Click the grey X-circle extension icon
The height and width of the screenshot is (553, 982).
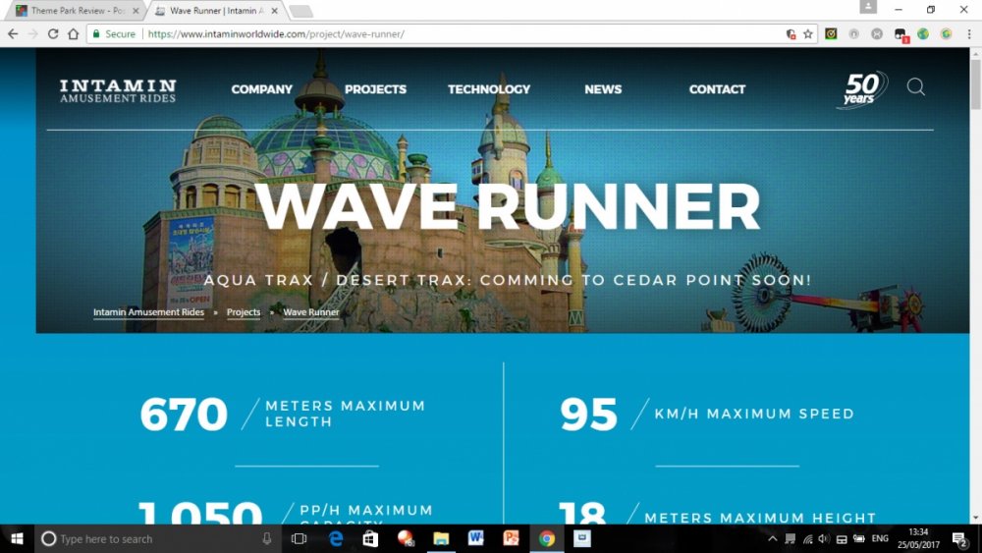(x=877, y=33)
